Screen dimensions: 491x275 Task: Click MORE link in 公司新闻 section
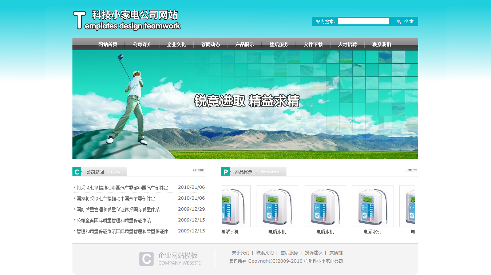(x=199, y=170)
